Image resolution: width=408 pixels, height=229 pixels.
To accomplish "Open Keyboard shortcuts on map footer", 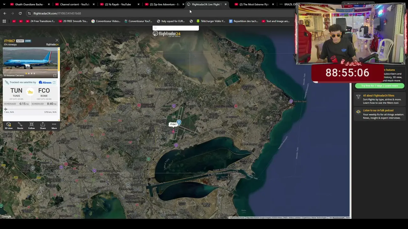I will (237, 218).
